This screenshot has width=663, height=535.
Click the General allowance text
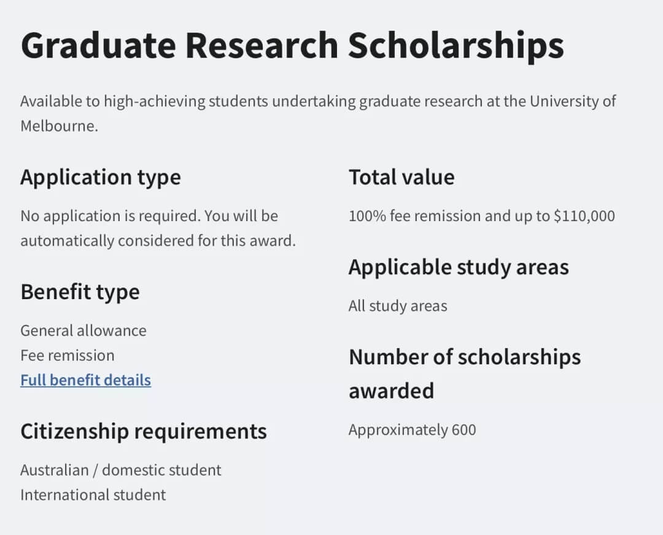coord(83,330)
